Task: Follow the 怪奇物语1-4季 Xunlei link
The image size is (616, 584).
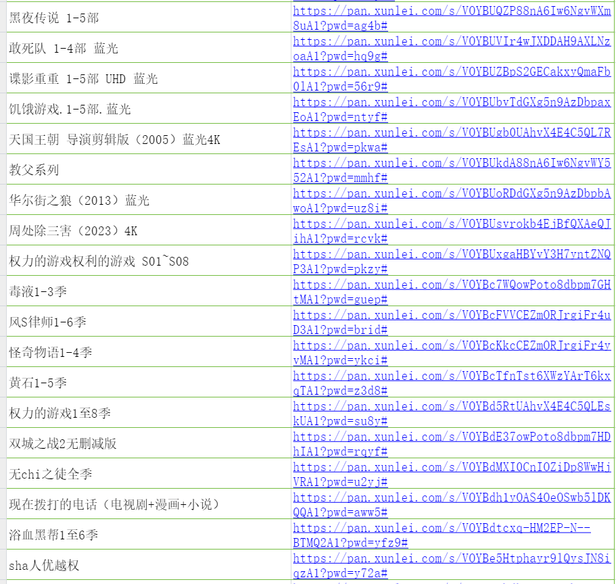Action: pyautogui.click(x=451, y=346)
